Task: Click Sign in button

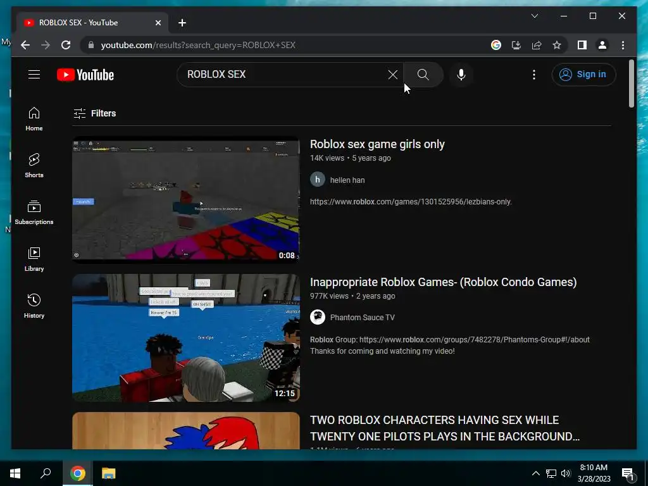Action: (x=583, y=75)
